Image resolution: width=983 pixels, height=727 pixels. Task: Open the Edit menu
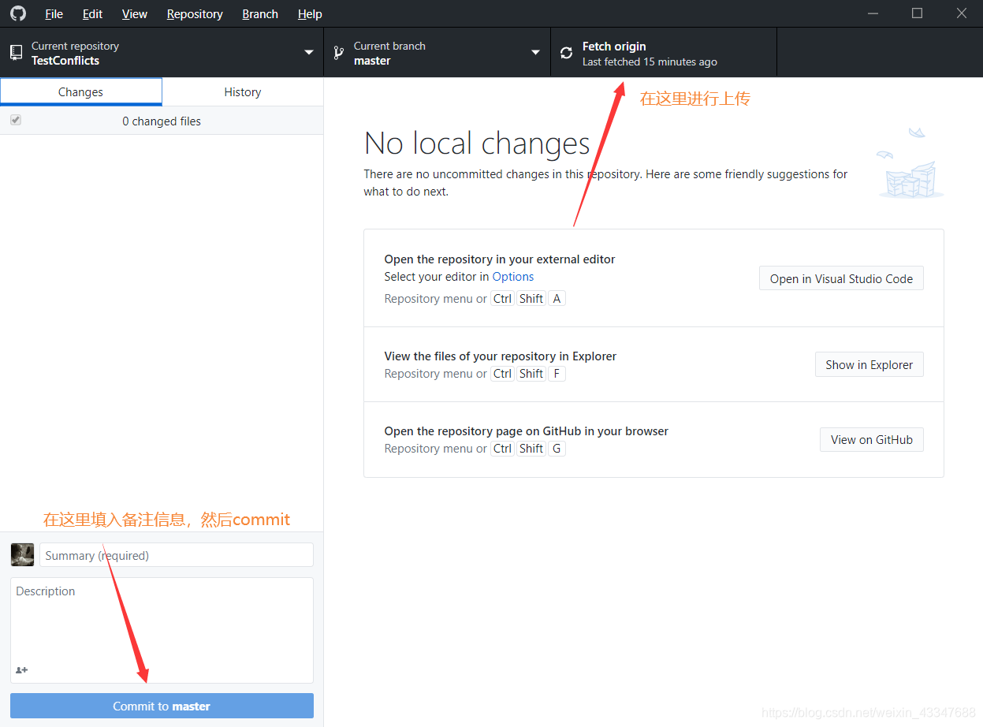[x=92, y=14]
